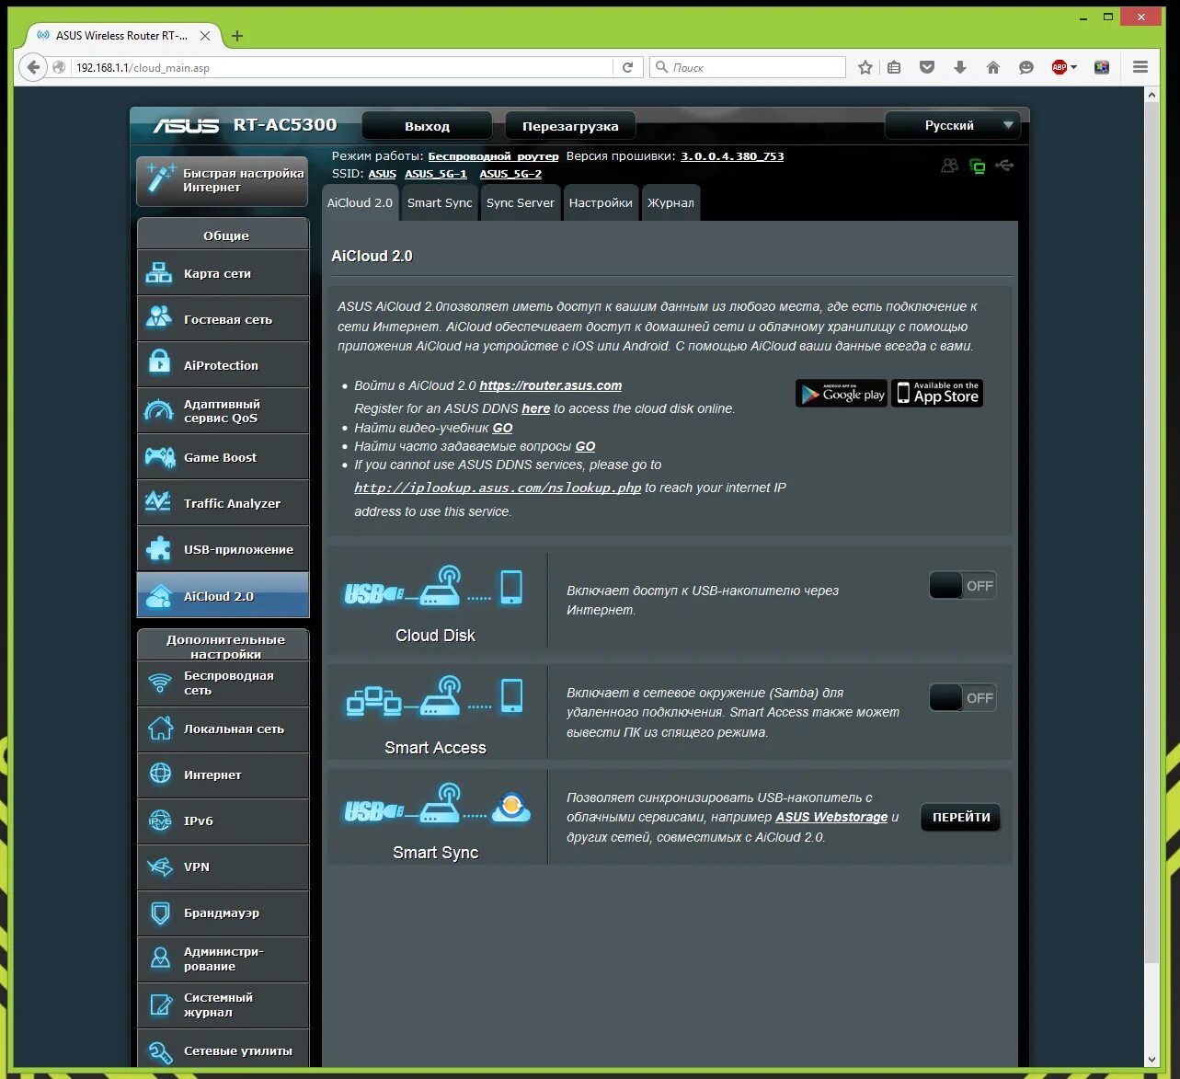Click ПЕРЕЙТИ button for Smart Sync
This screenshot has height=1079, width=1180.
pyautogui.click(x=961, y=817)
